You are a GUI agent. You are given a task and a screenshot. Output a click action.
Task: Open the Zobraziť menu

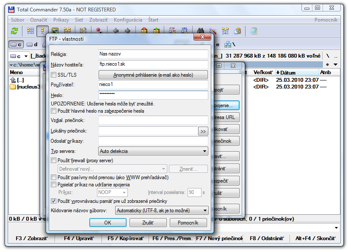[x=99, y=20]
